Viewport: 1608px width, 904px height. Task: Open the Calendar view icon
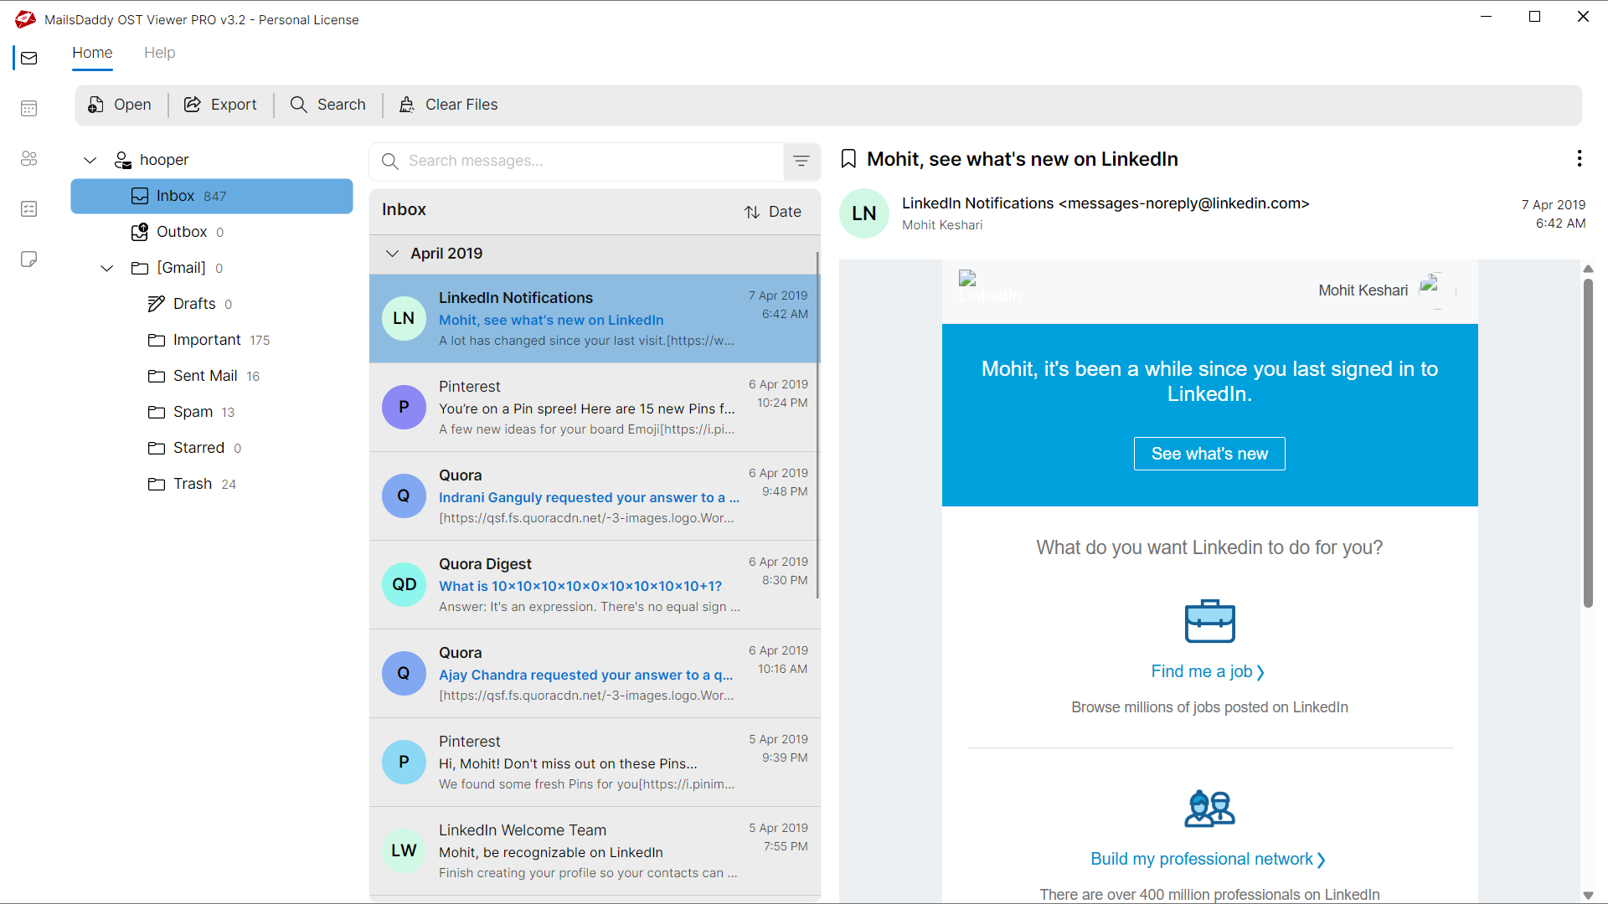(29, 108)
